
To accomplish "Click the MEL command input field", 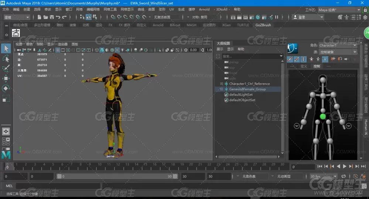I will tap(58, 186).
